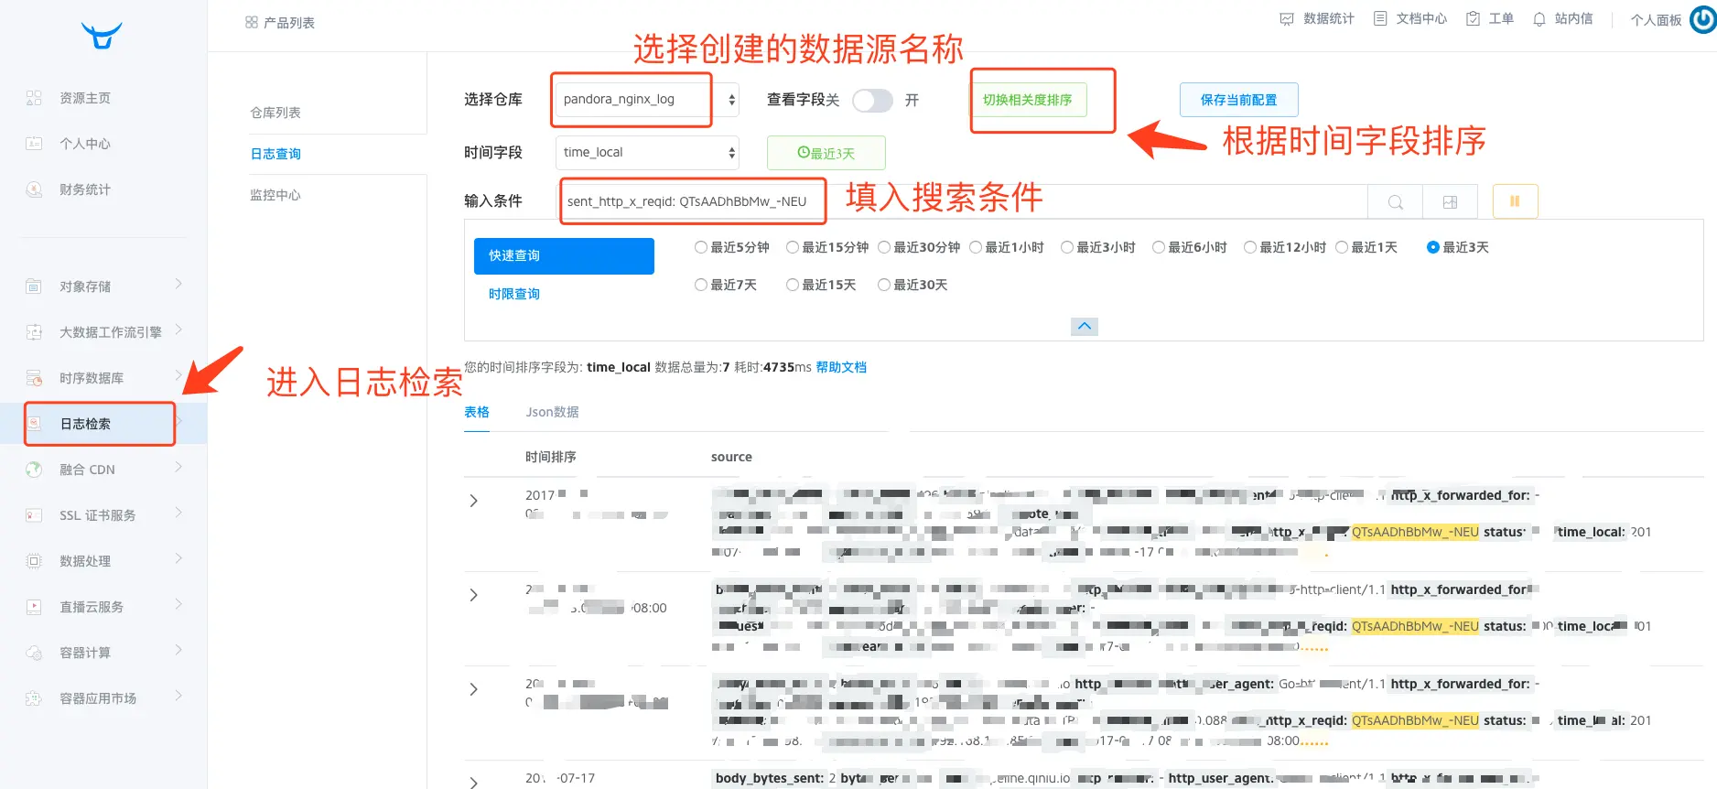
Task: Open 资源主页 sidebar icon
Action: click(34, 98)
